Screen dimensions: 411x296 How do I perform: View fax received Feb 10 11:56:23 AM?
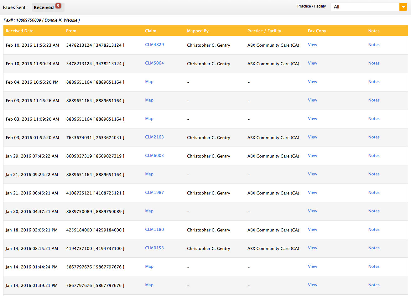pos(312,45)
